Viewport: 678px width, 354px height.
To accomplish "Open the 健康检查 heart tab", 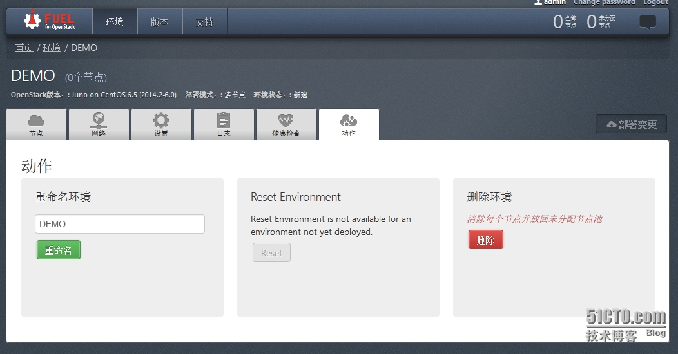I will coord(286,124).
